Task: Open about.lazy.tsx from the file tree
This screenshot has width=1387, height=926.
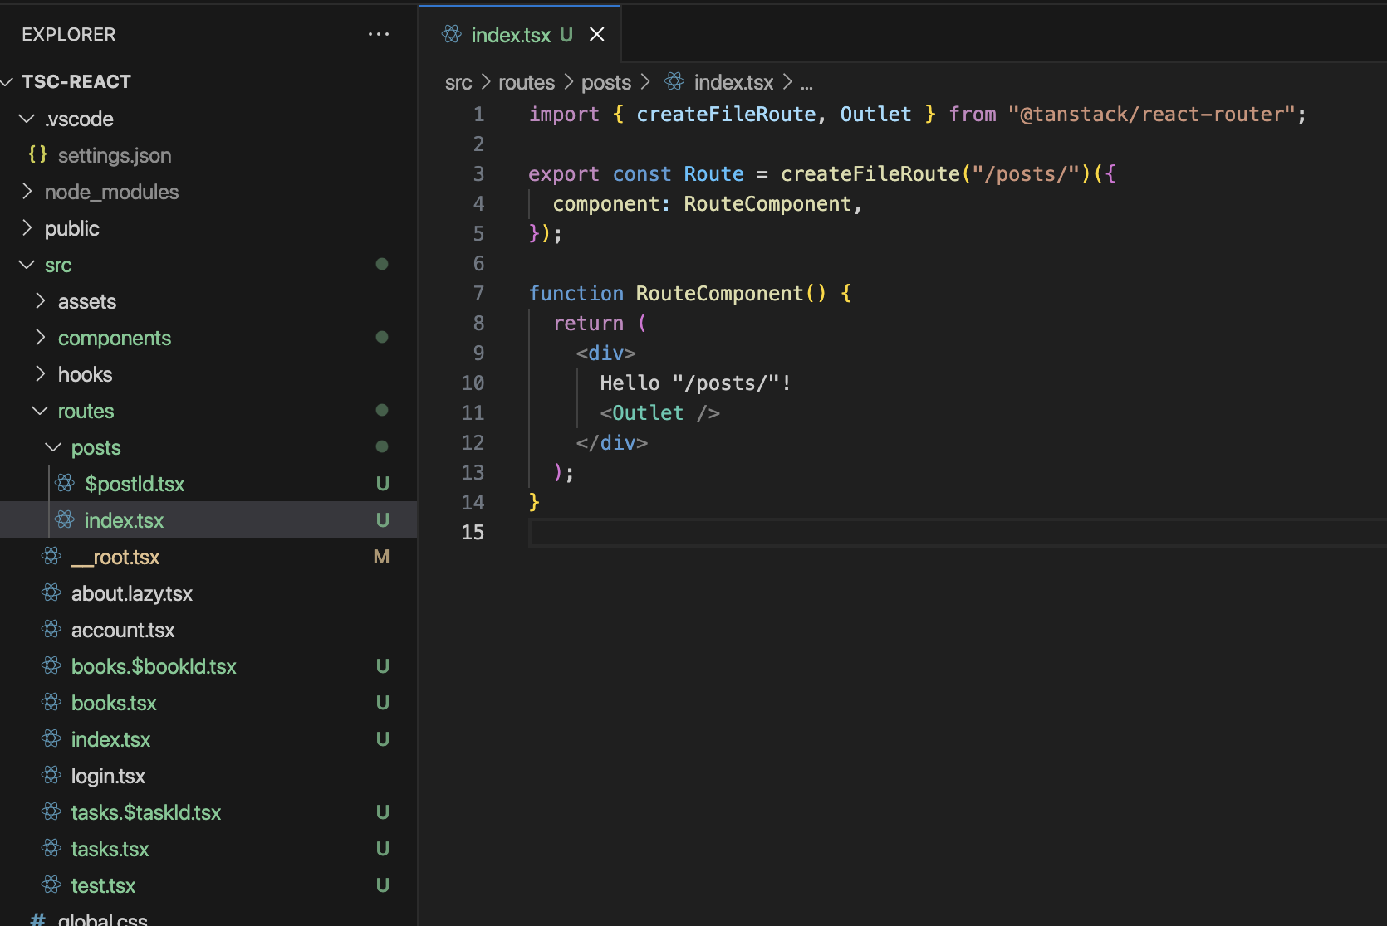Action: coord(131,593)
